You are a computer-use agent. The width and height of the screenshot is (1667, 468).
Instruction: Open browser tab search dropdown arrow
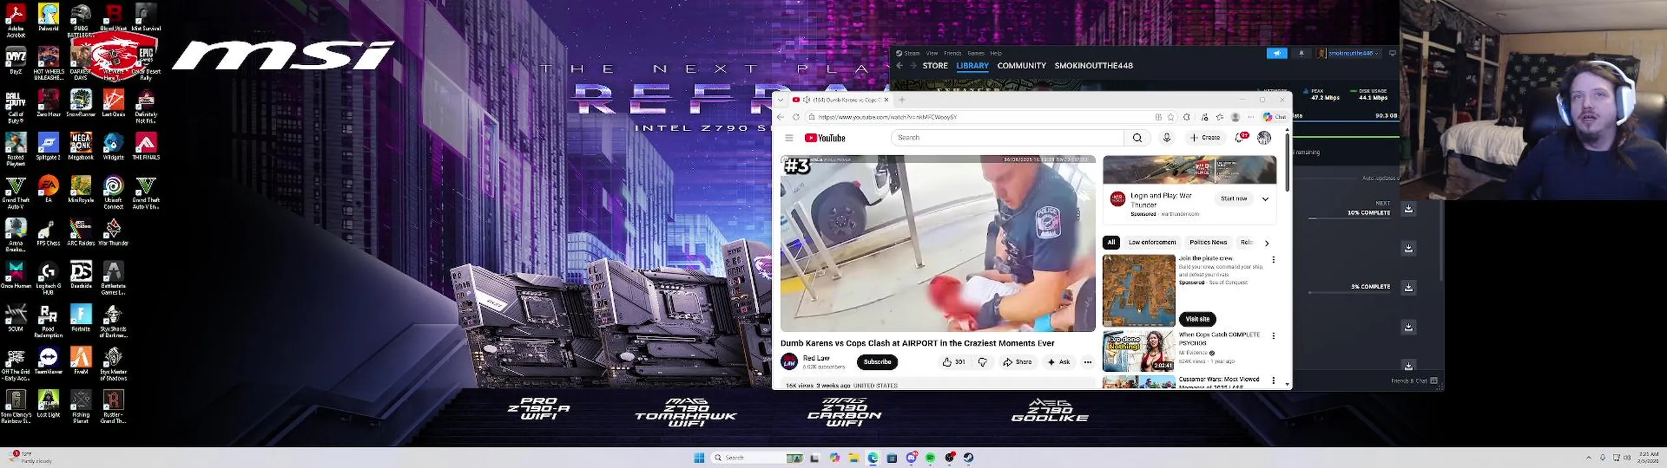coord(780,99)
